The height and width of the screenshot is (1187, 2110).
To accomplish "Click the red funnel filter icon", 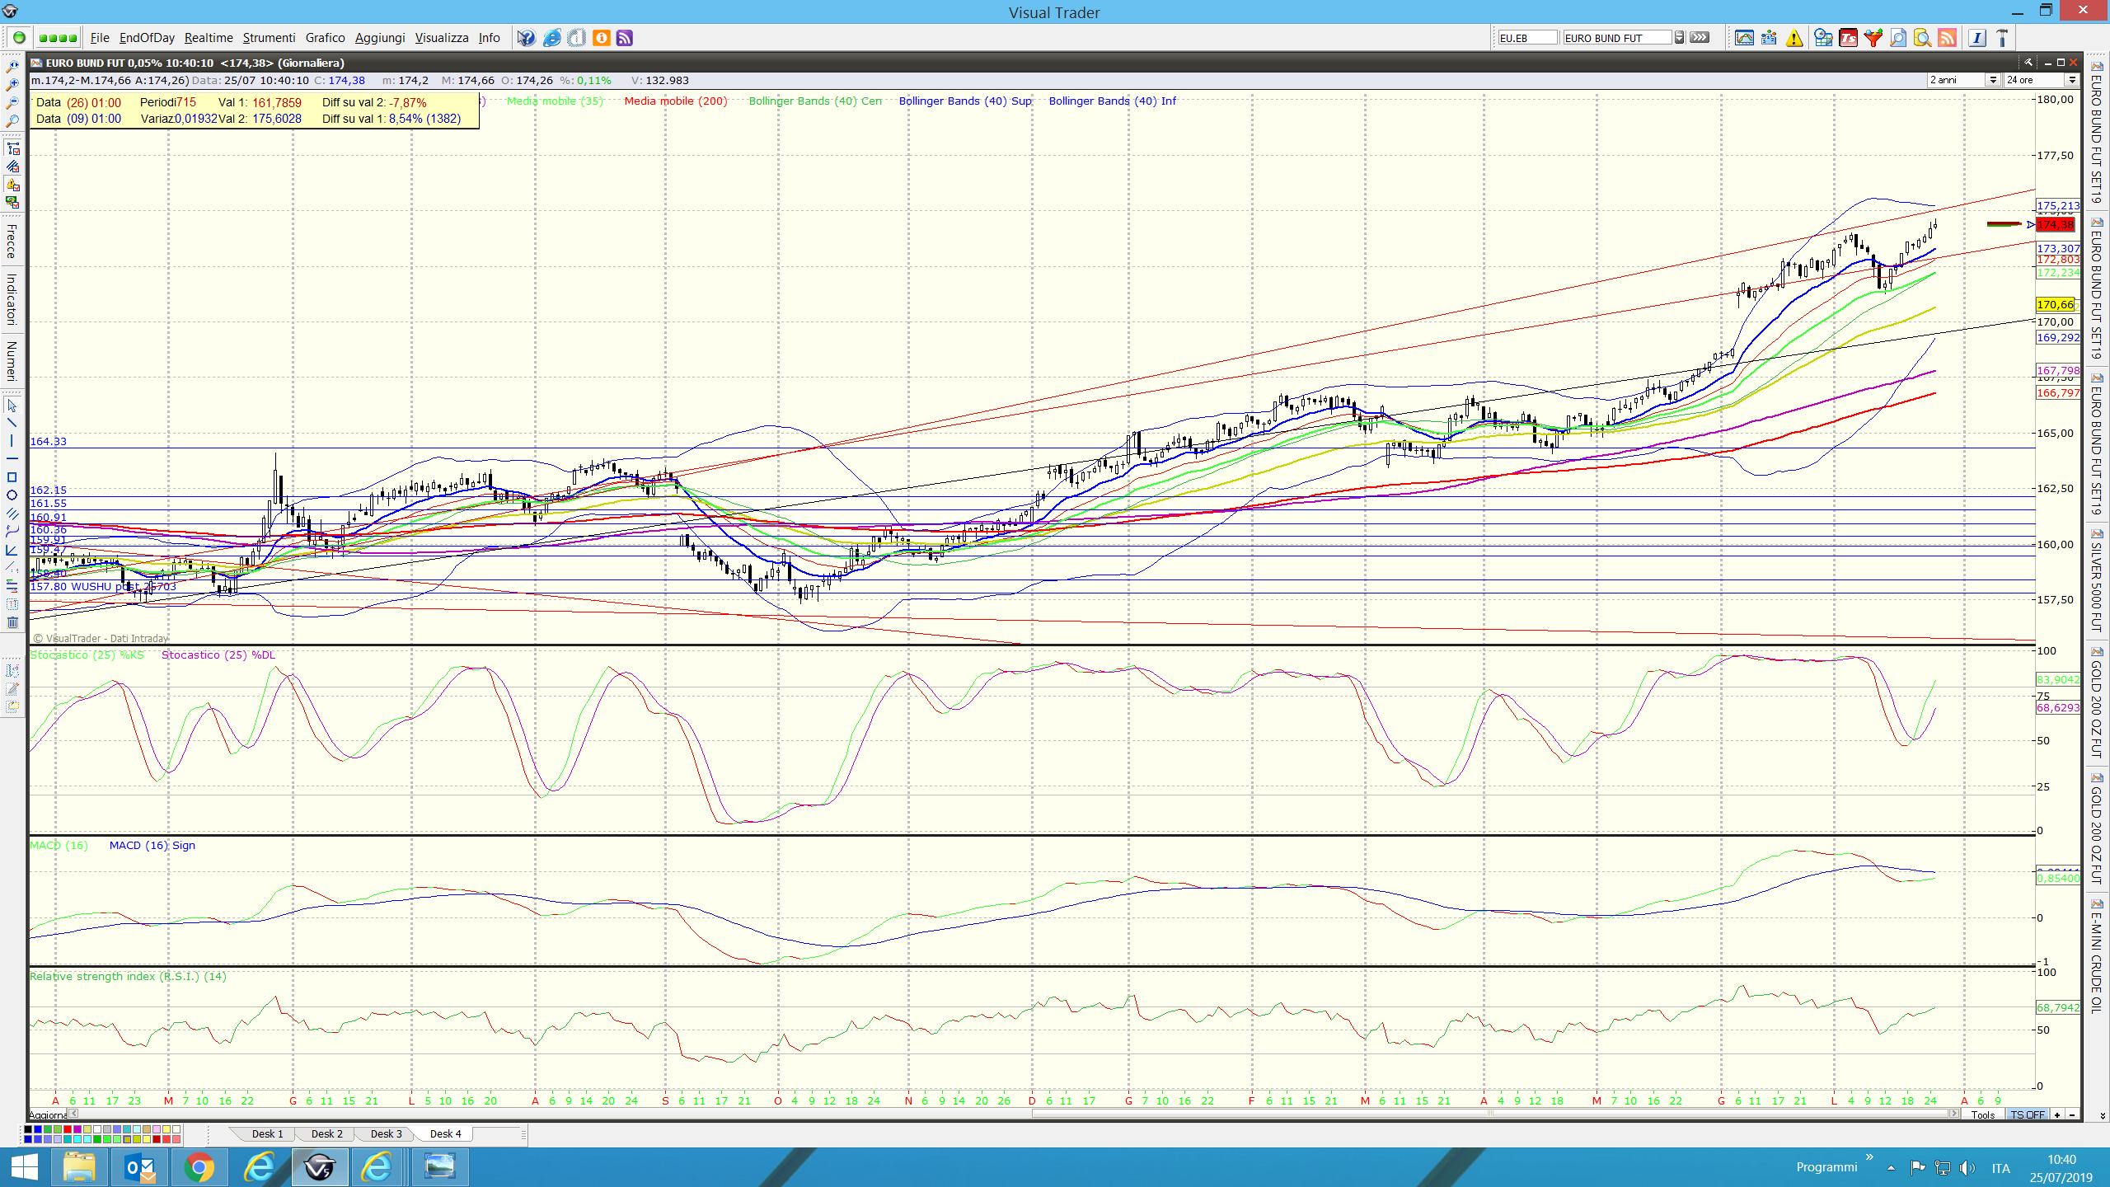I will 1873,38.
